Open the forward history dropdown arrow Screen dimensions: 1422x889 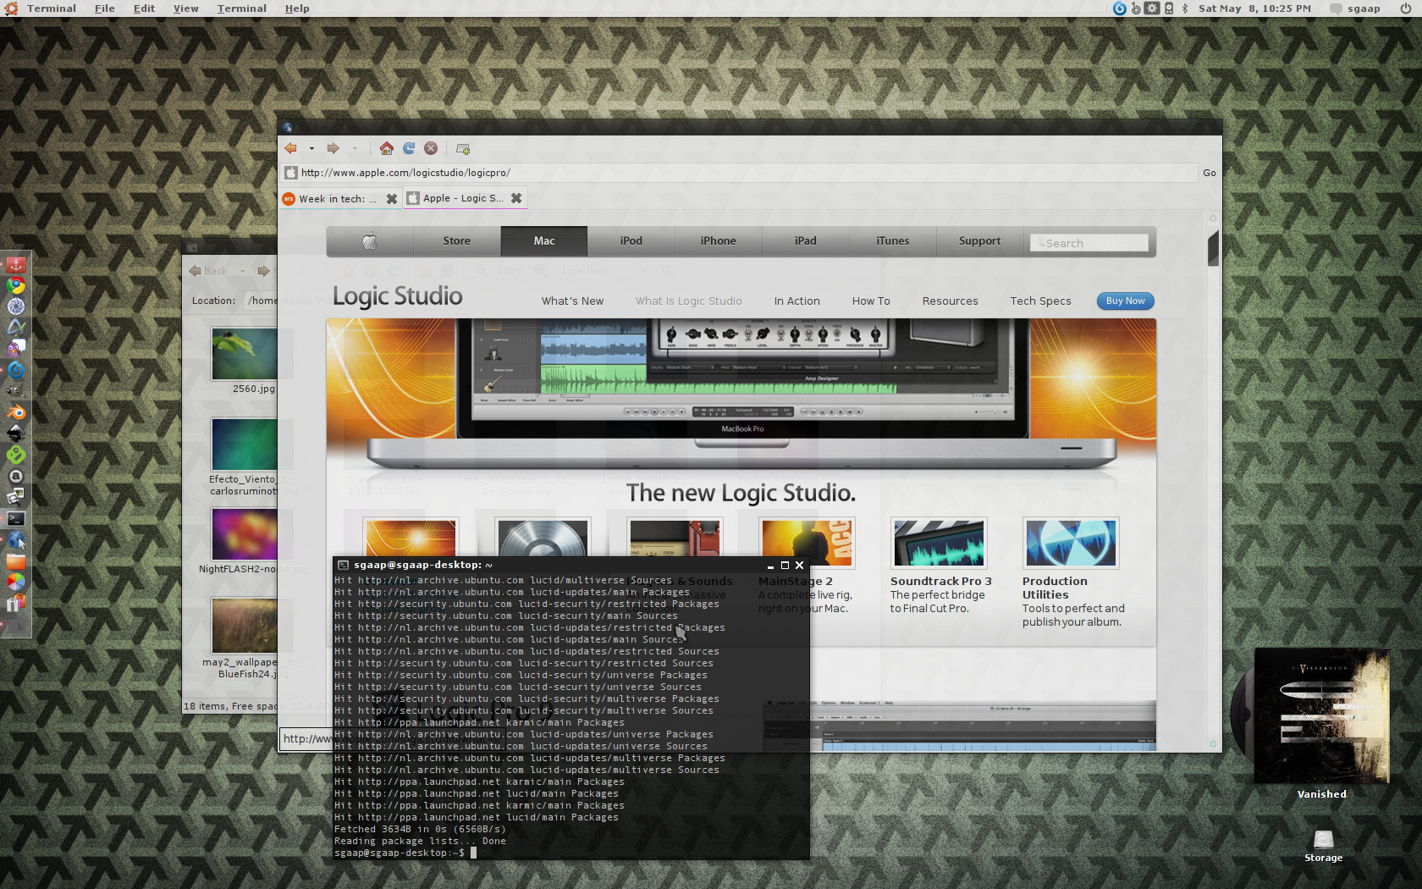[355, 149]
